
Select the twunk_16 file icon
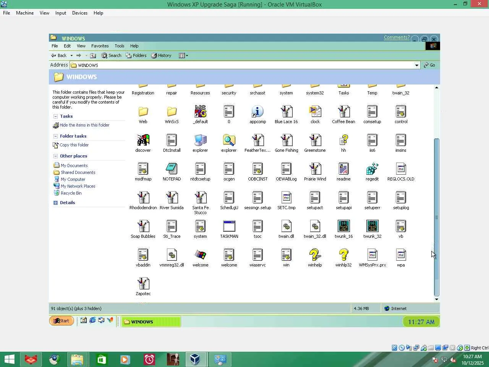click(x=343, y=226)
